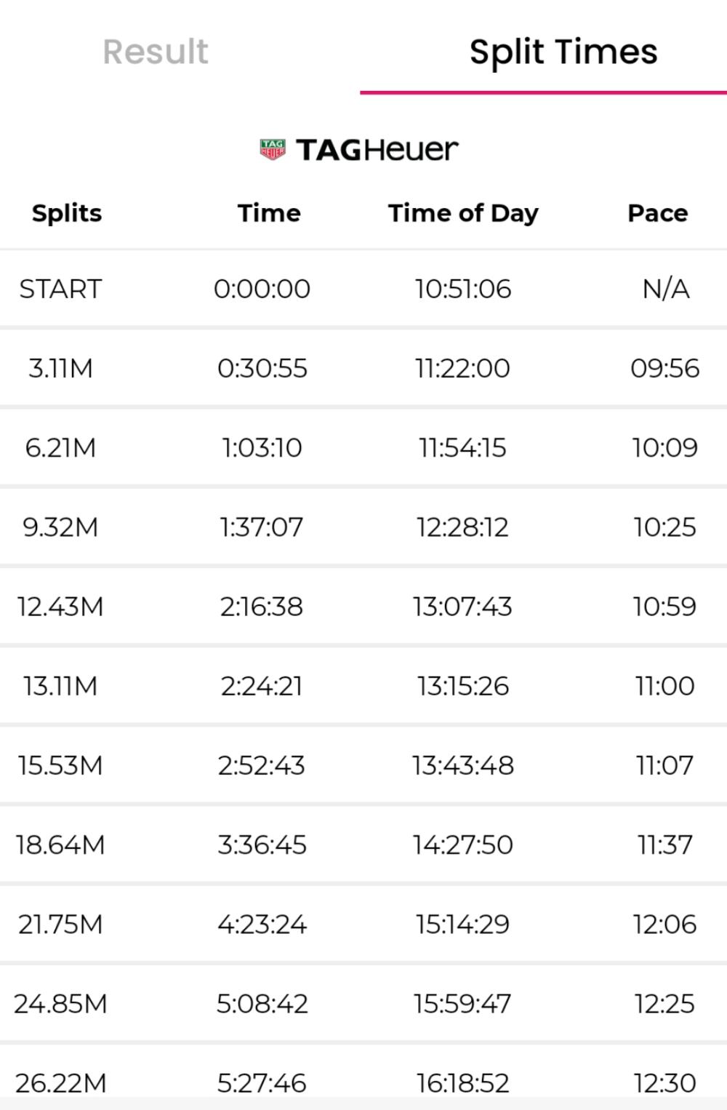This screenshot has width=727, height=1110.
Task: Select the 26.22M finish split row
Action: [x=363, y=1078]
